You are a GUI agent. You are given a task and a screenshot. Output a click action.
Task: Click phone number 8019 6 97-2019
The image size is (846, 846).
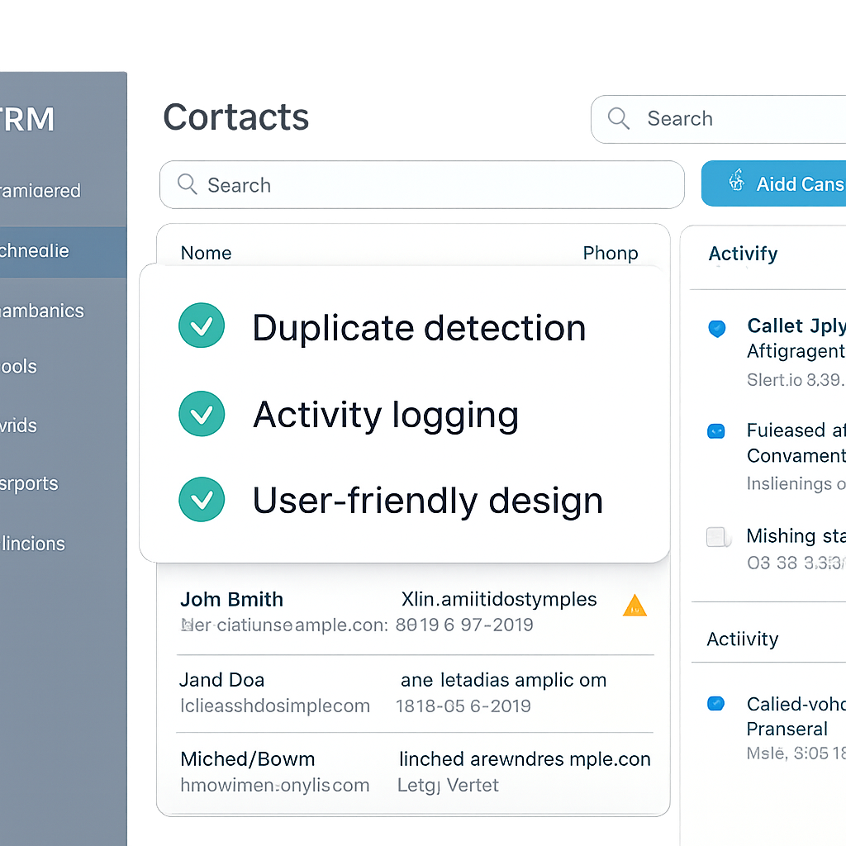tap(464, 625)
